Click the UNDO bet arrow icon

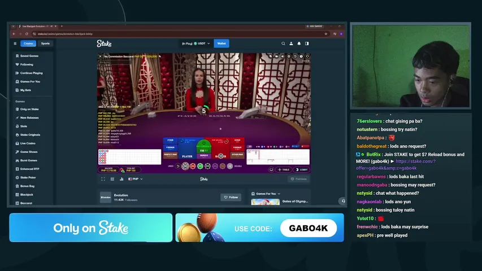click(177, 166)
